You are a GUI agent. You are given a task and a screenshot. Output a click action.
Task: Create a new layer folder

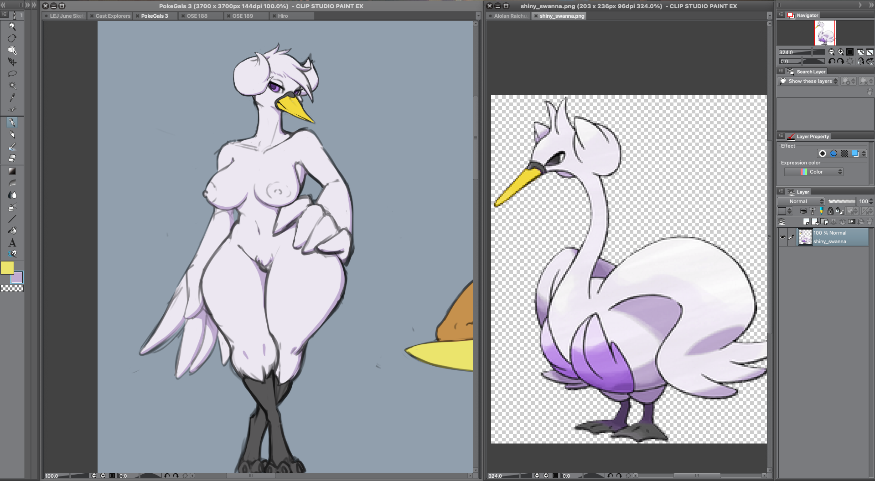(x=824, y=222)
